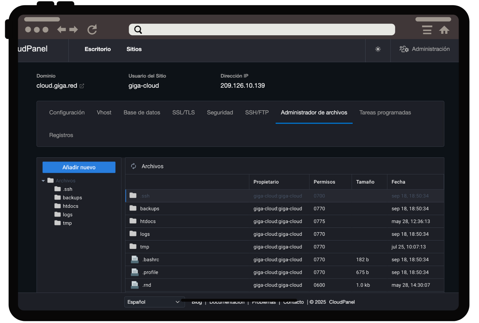Reload the page with refresh icon
Image resolution: width=479 pixels, height=323 pixels.
92,30
